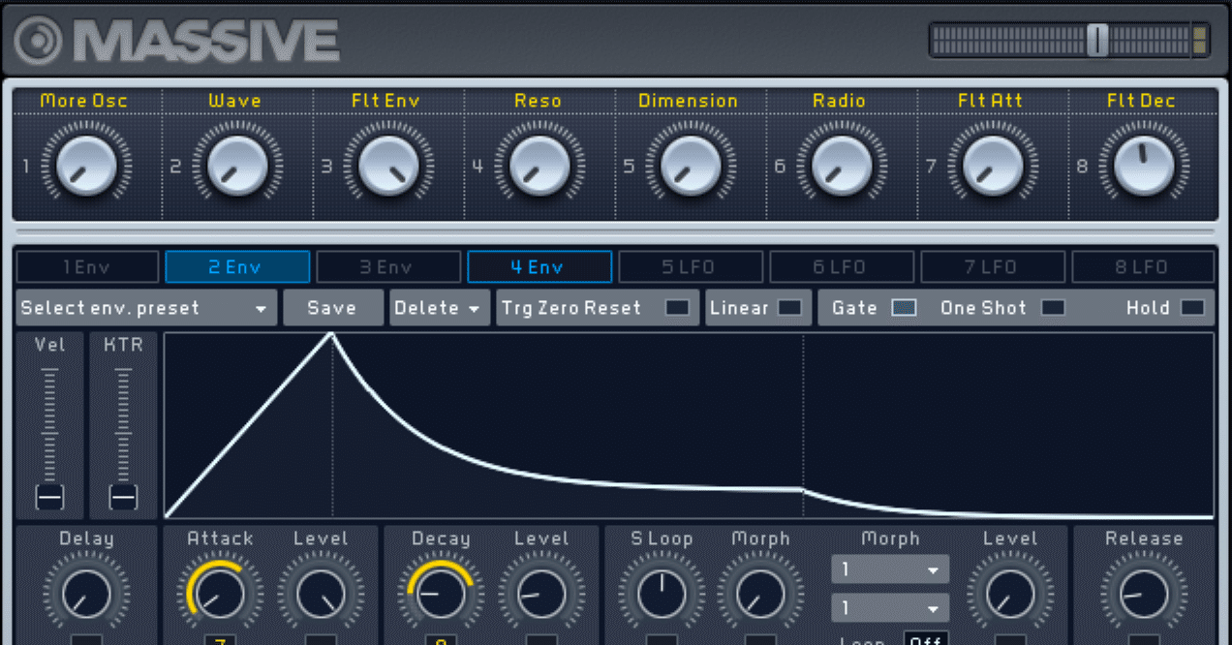Viewport: 1232px width, 645px height.
Task: Switch to the 8 LFO tab
Action: click(x=1143, y=267)
